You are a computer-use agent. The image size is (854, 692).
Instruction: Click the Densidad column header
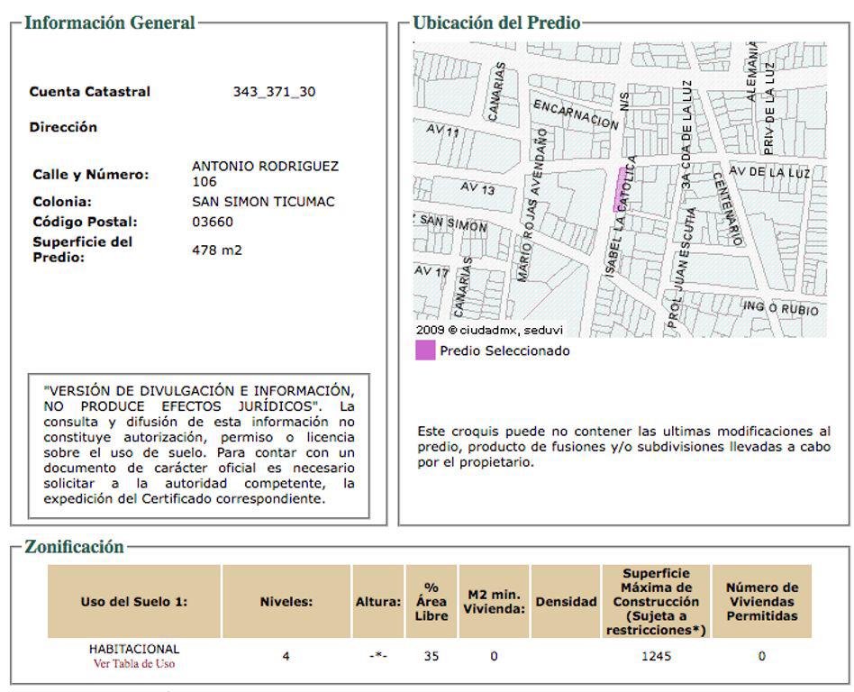pos(566,602)
